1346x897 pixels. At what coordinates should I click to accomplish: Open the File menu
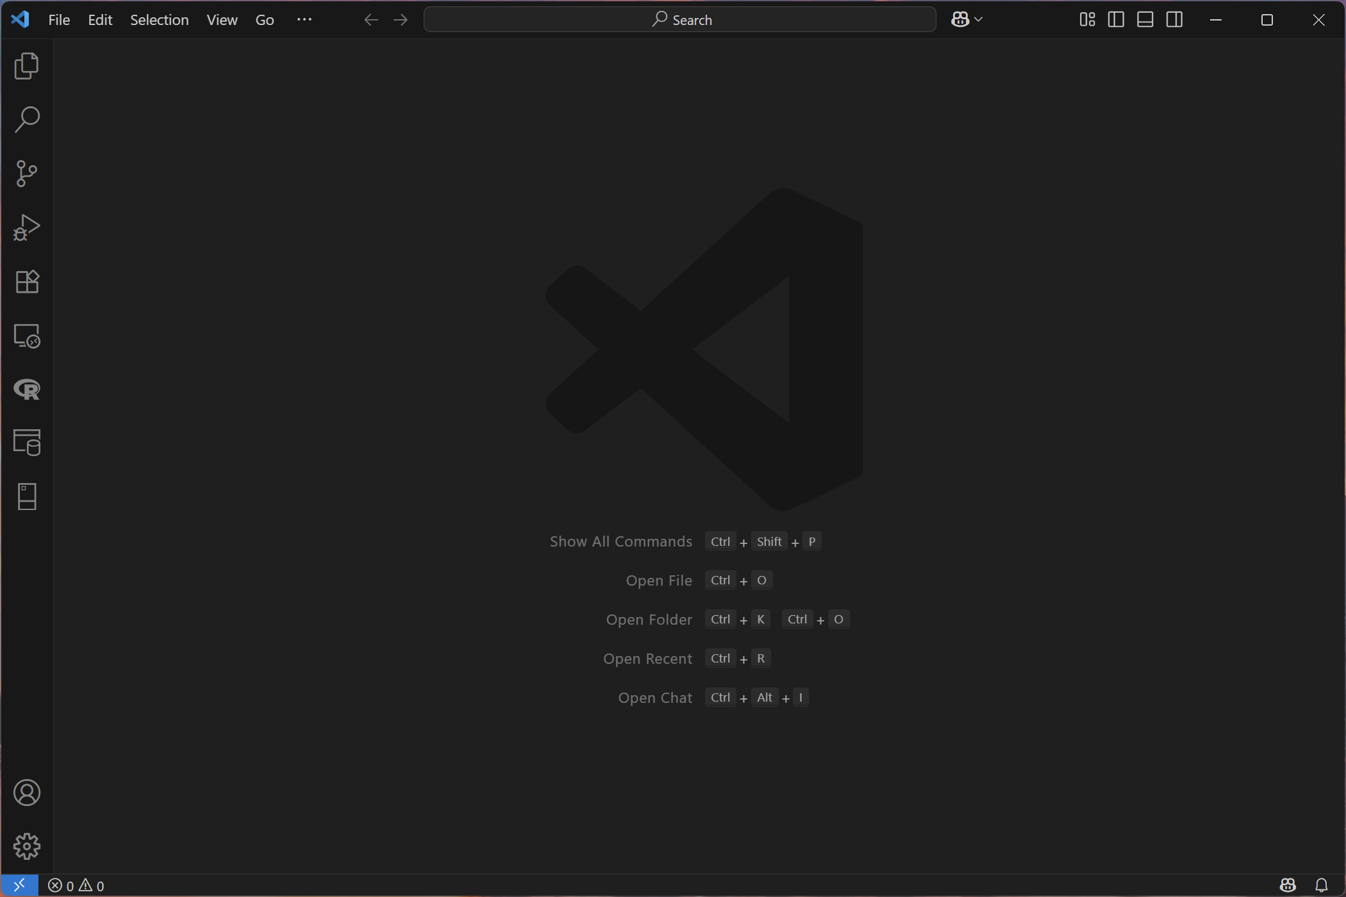pos(59,20)
